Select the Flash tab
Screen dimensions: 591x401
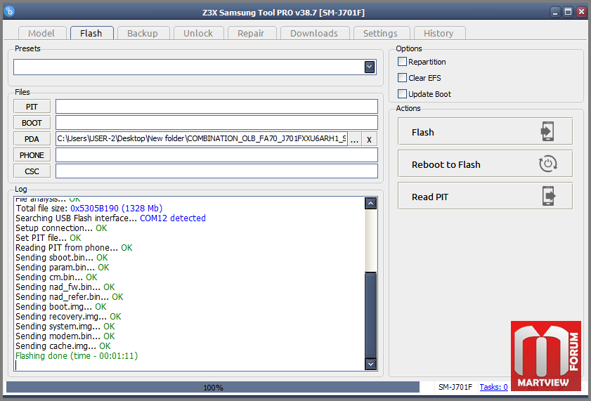coord(91,33)
